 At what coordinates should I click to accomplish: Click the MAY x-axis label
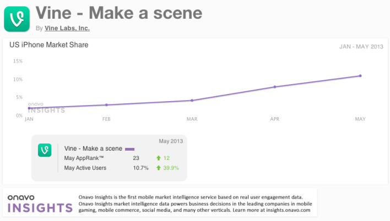(360, 119)
